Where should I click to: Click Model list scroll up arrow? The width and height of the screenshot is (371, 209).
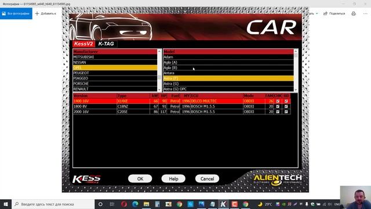(x=296, y=51)
